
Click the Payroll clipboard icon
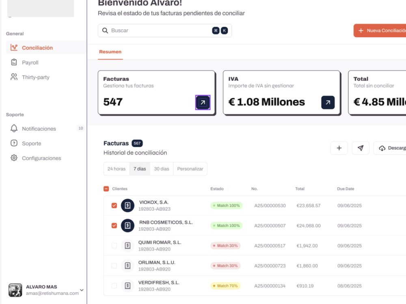click(x=14, y=62)
